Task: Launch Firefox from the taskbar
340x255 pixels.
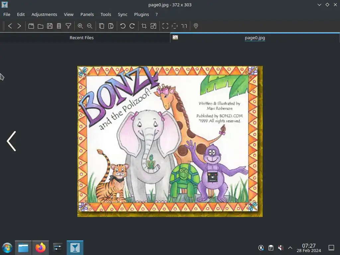Action: point(41,248)
